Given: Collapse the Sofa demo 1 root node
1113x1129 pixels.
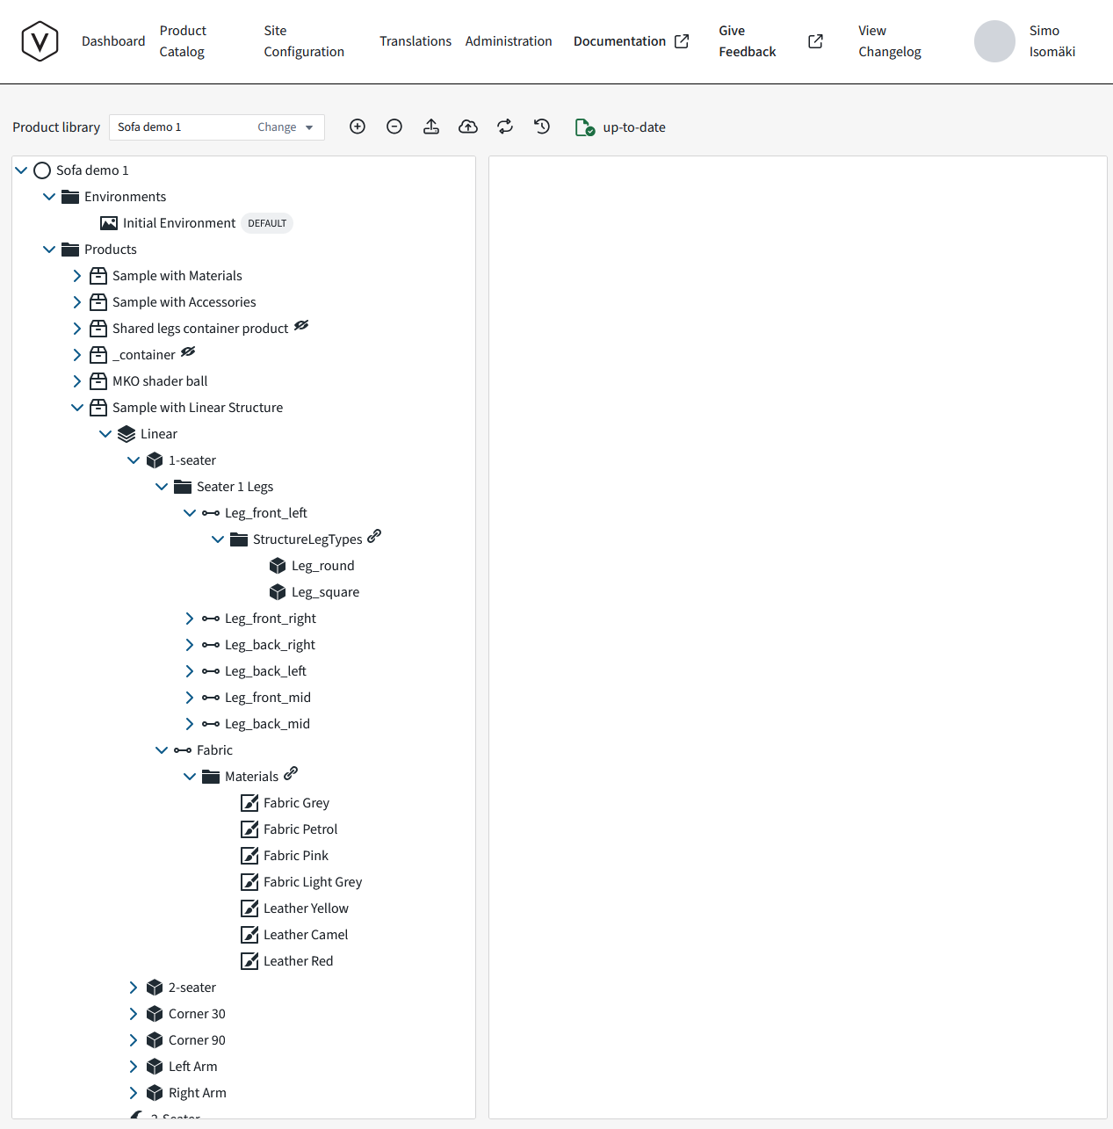Looking at the screenshot, I should 21,170.
